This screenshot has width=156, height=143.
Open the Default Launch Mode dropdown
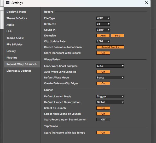[x=110, y=97]
